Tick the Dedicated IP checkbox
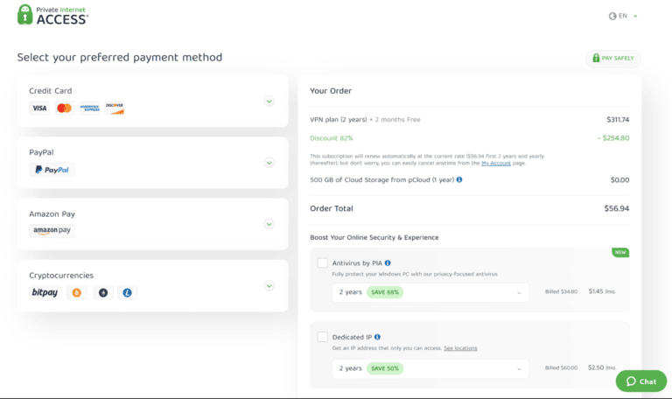 [323, 337]
